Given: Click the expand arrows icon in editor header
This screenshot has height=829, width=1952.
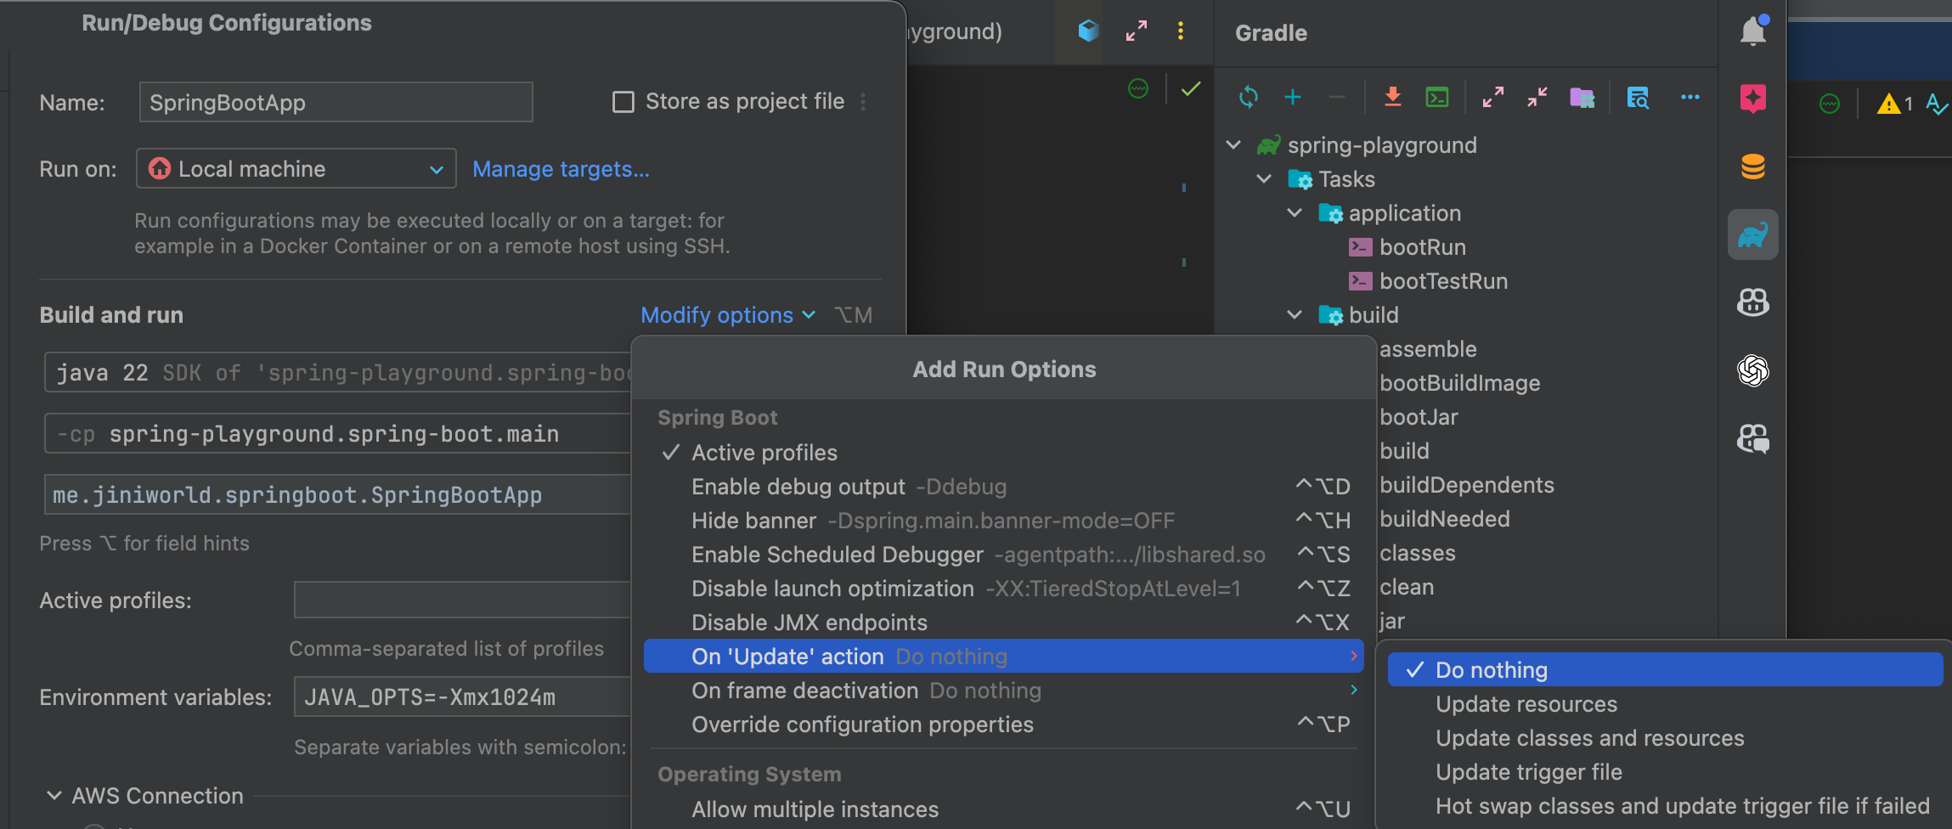Looking at the screenshot, I should 1137,31.
